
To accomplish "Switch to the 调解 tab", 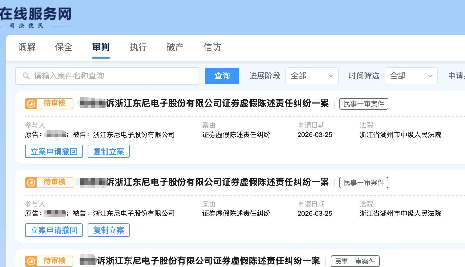I will click(27, 47).
